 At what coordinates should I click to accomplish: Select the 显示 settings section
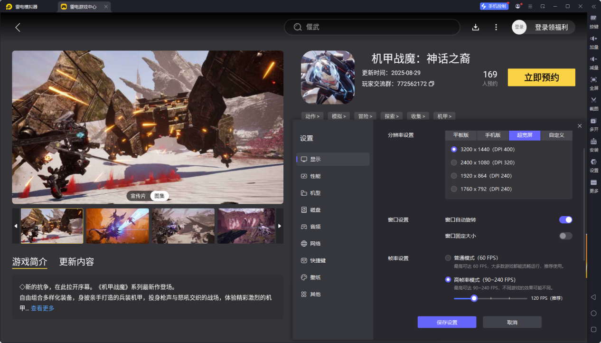(x=333, y=159)
